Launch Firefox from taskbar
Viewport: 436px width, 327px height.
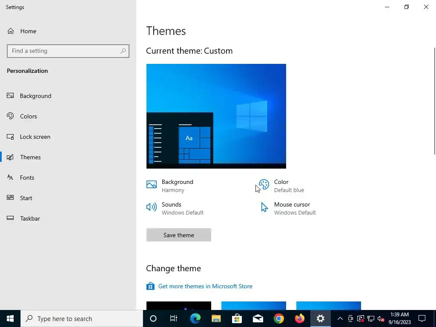[x=299, y=318]
